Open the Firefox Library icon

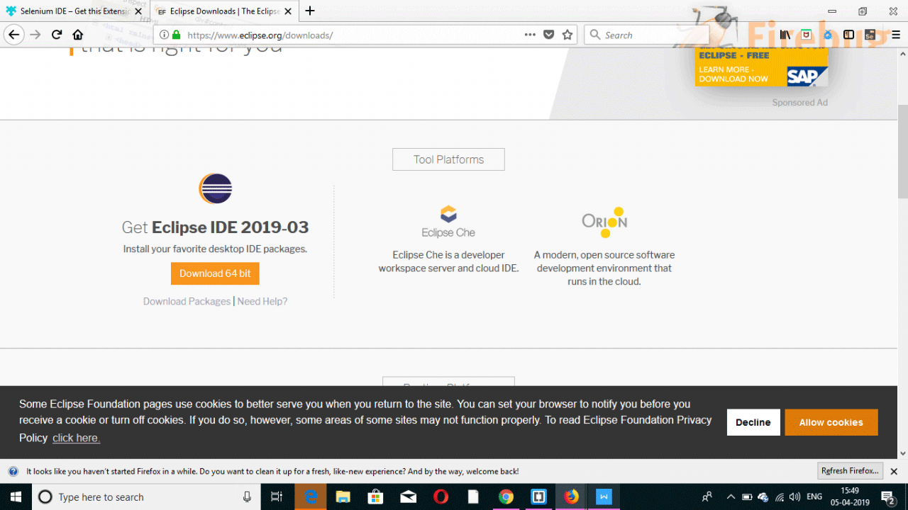click(x=785, y=34)
